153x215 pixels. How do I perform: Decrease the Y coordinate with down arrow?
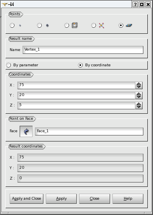(x=139, y=97)
